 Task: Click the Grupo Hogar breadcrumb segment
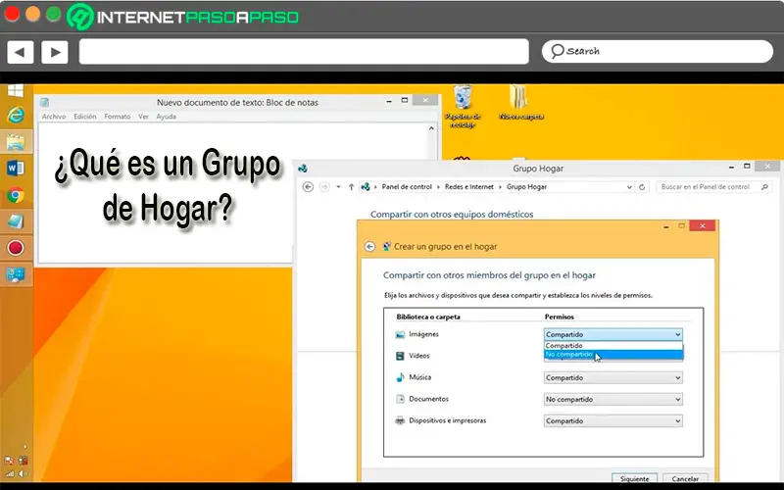point(526,187)
